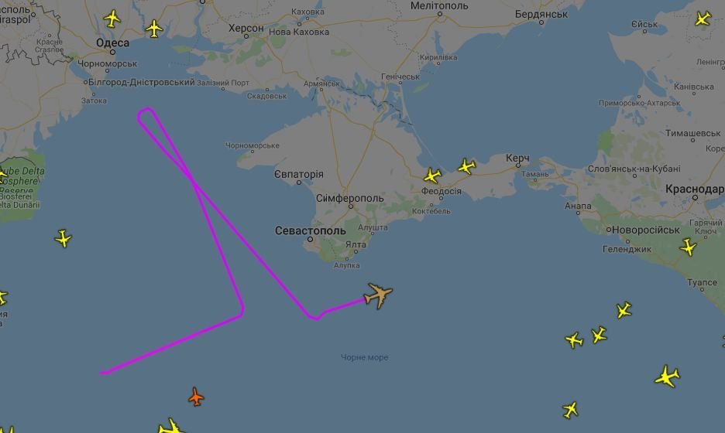
Task: Select the yellow plane east of Одеса
Action: click(154, 29)
